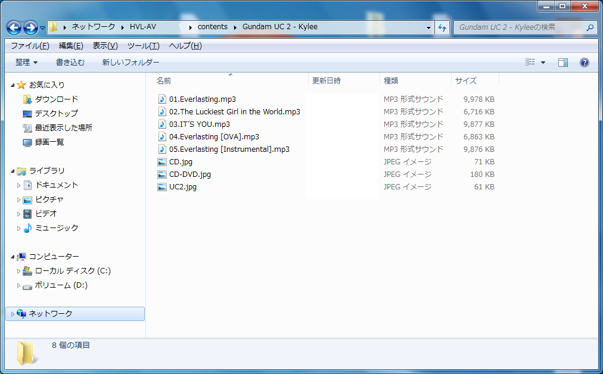Open the ファイル(F) menu
The width and height of the screenshot is (603, 374).
pos(30,46)
